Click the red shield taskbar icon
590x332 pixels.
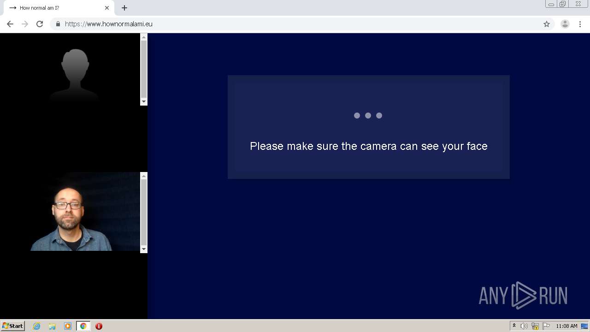coord(99,326)
